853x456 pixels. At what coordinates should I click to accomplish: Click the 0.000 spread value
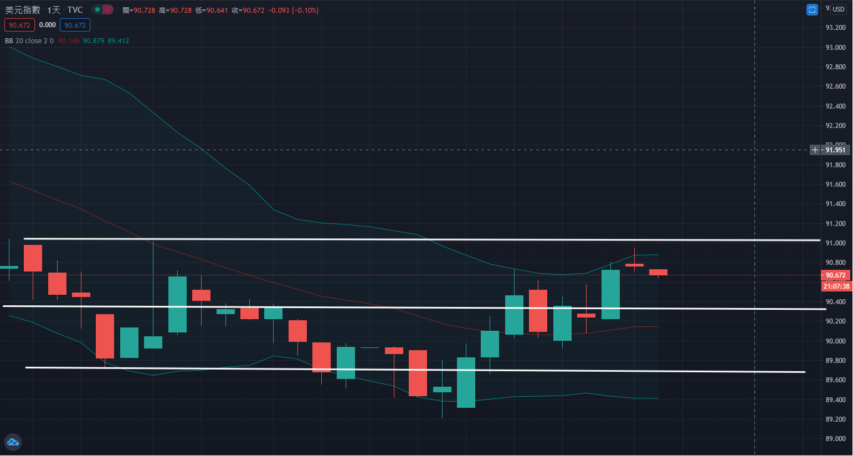(48, 25)
